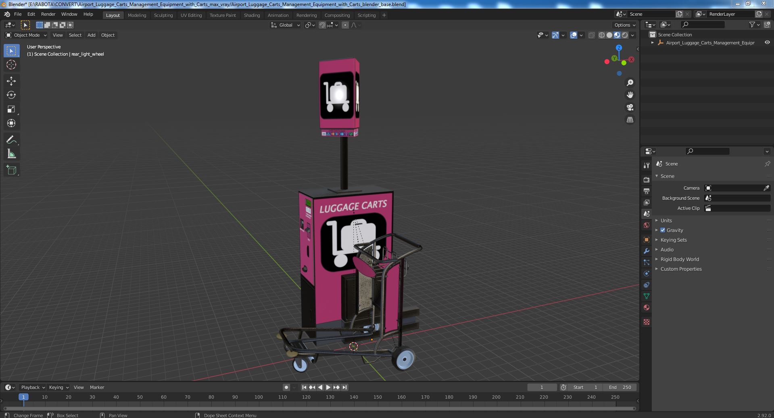Image resolution: width=774 pixels, height=418 pixels.
Task: Open the Modifier properties tab
Action: click(647, 251)
